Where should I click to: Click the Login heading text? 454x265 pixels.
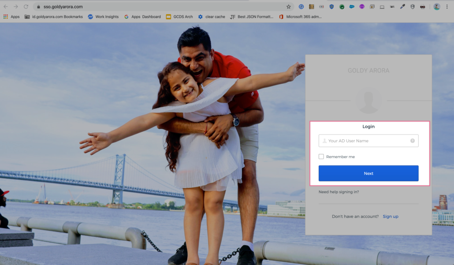coord(368,127)
